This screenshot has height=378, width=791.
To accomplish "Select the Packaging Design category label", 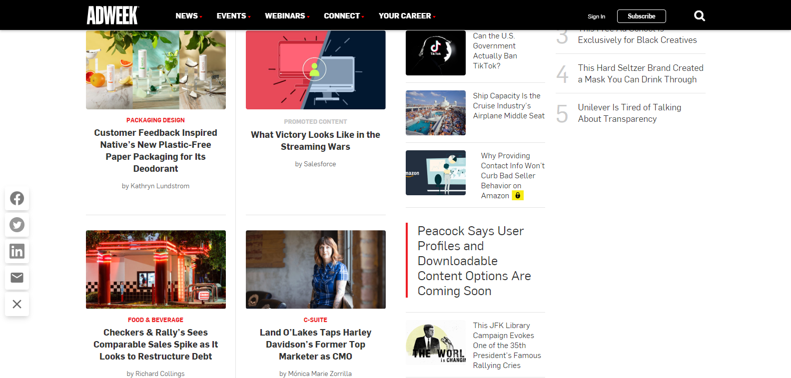I will (x=155, y=120).
